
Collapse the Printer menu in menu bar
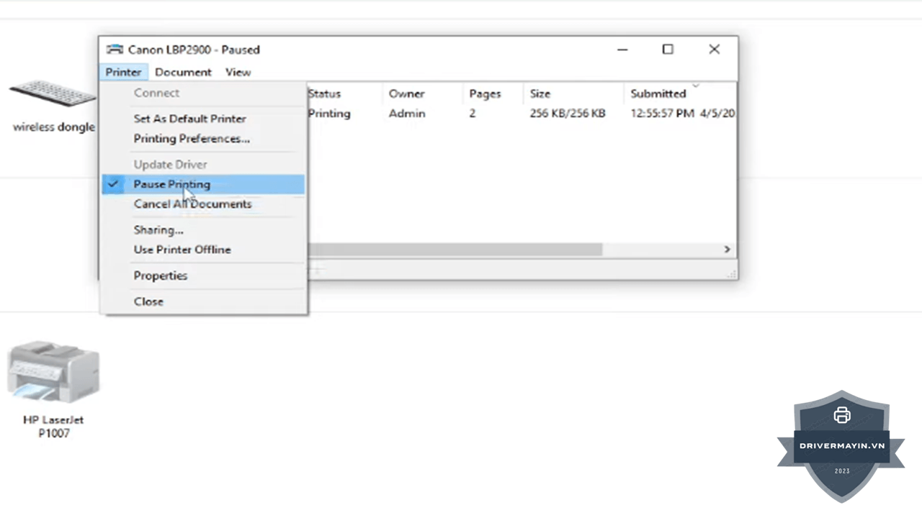[x=123, y=72]
